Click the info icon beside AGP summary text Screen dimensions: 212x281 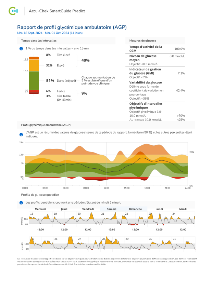pos(21,134)
